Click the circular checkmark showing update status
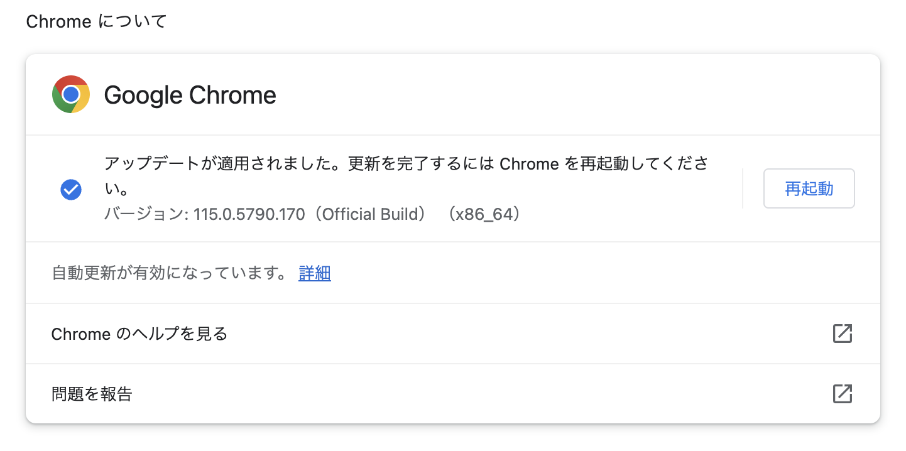906x451 pixels. tap(71, 189)
